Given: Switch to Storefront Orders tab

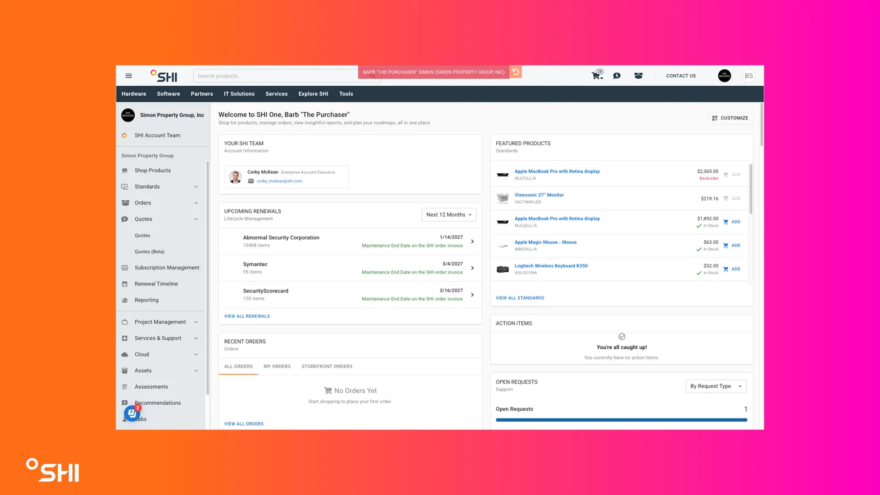Looking at the screenshot, I should tap(327, 366).
